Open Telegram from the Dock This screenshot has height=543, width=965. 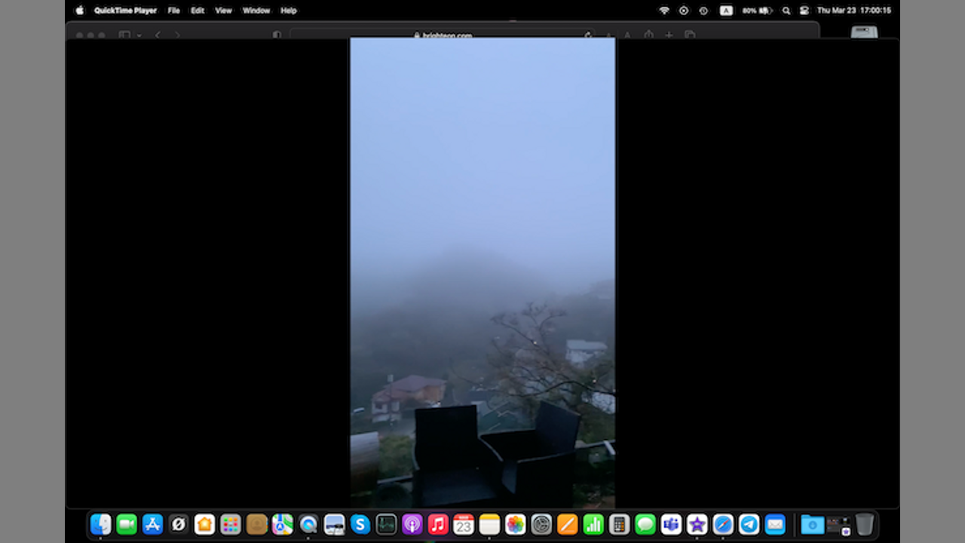[x=749, y=524]
